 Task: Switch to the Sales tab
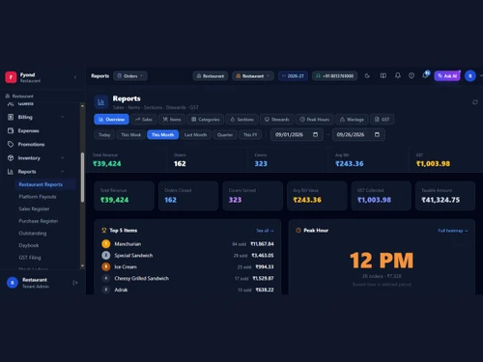coord(144,120)
